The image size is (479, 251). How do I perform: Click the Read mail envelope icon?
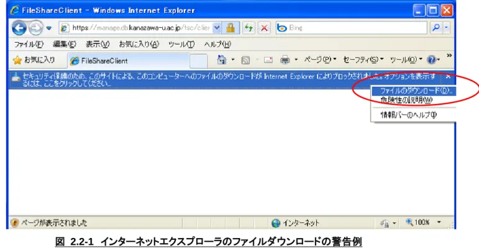pos(268,60)
